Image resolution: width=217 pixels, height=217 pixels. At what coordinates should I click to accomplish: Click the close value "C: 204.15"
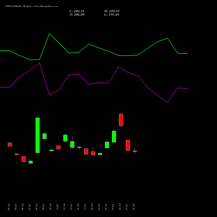point(77,11)
